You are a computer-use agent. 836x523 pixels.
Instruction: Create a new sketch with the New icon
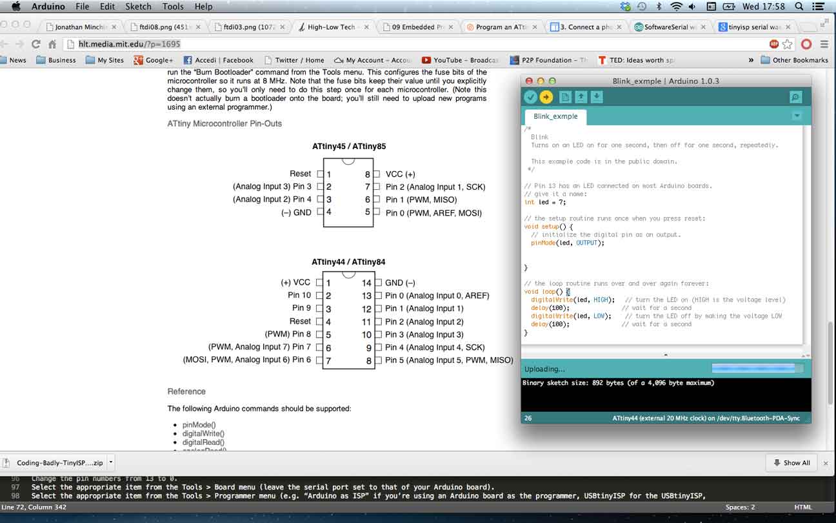565,97
